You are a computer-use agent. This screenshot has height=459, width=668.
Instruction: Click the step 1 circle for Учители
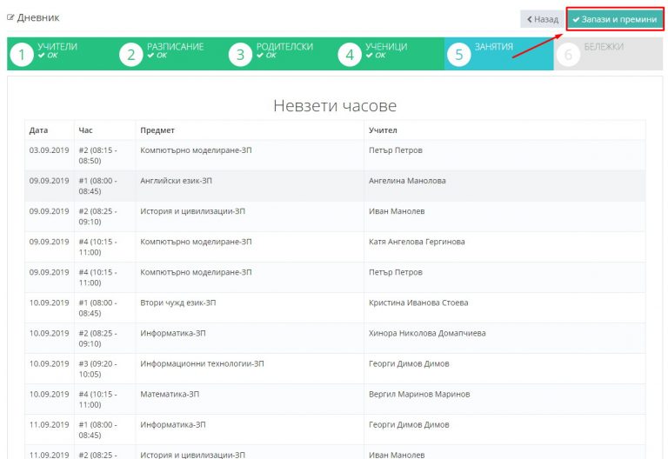point(21,55)
